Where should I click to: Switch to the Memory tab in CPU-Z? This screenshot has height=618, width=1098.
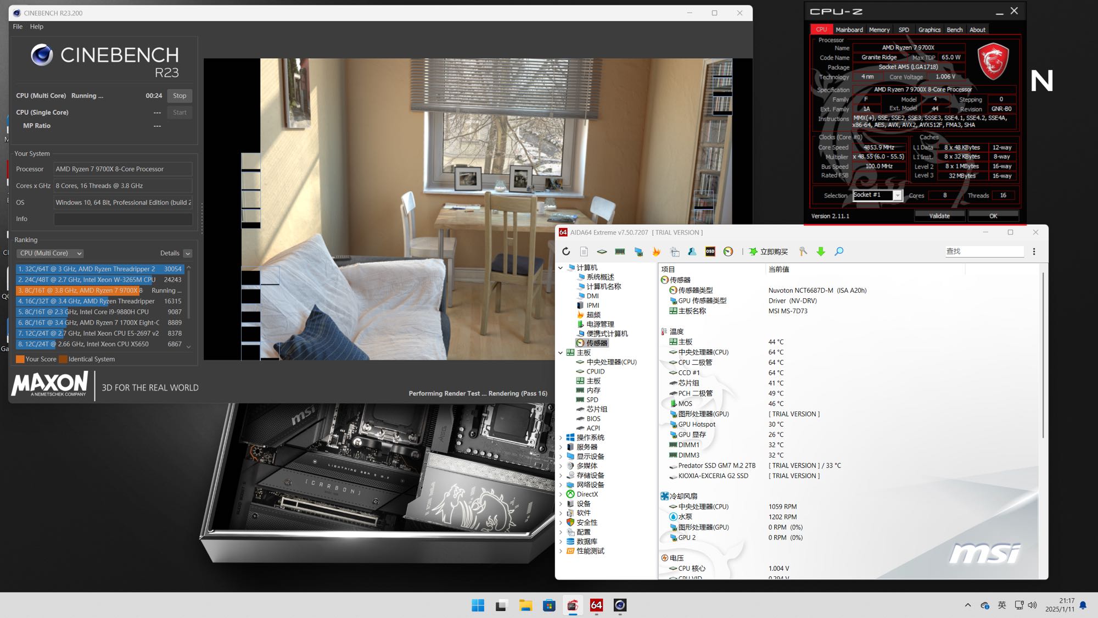click(x=879, y=30)
